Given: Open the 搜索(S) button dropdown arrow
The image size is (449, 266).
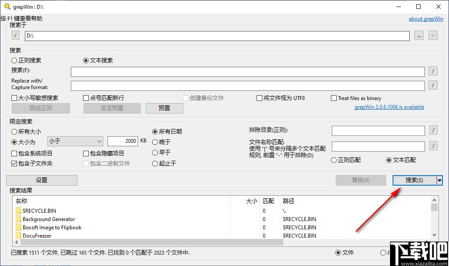Looking at the screenshot, I should (x=439, y=180).
